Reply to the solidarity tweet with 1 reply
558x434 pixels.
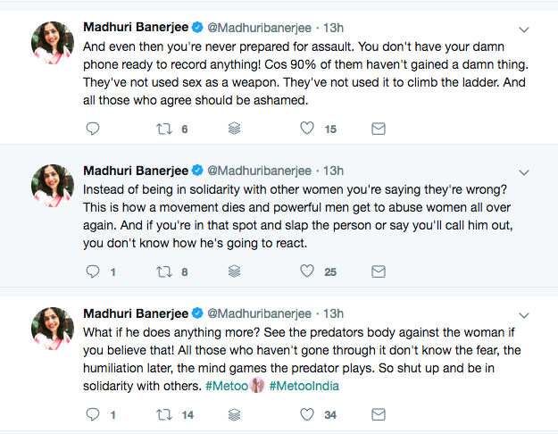(92, 271)
